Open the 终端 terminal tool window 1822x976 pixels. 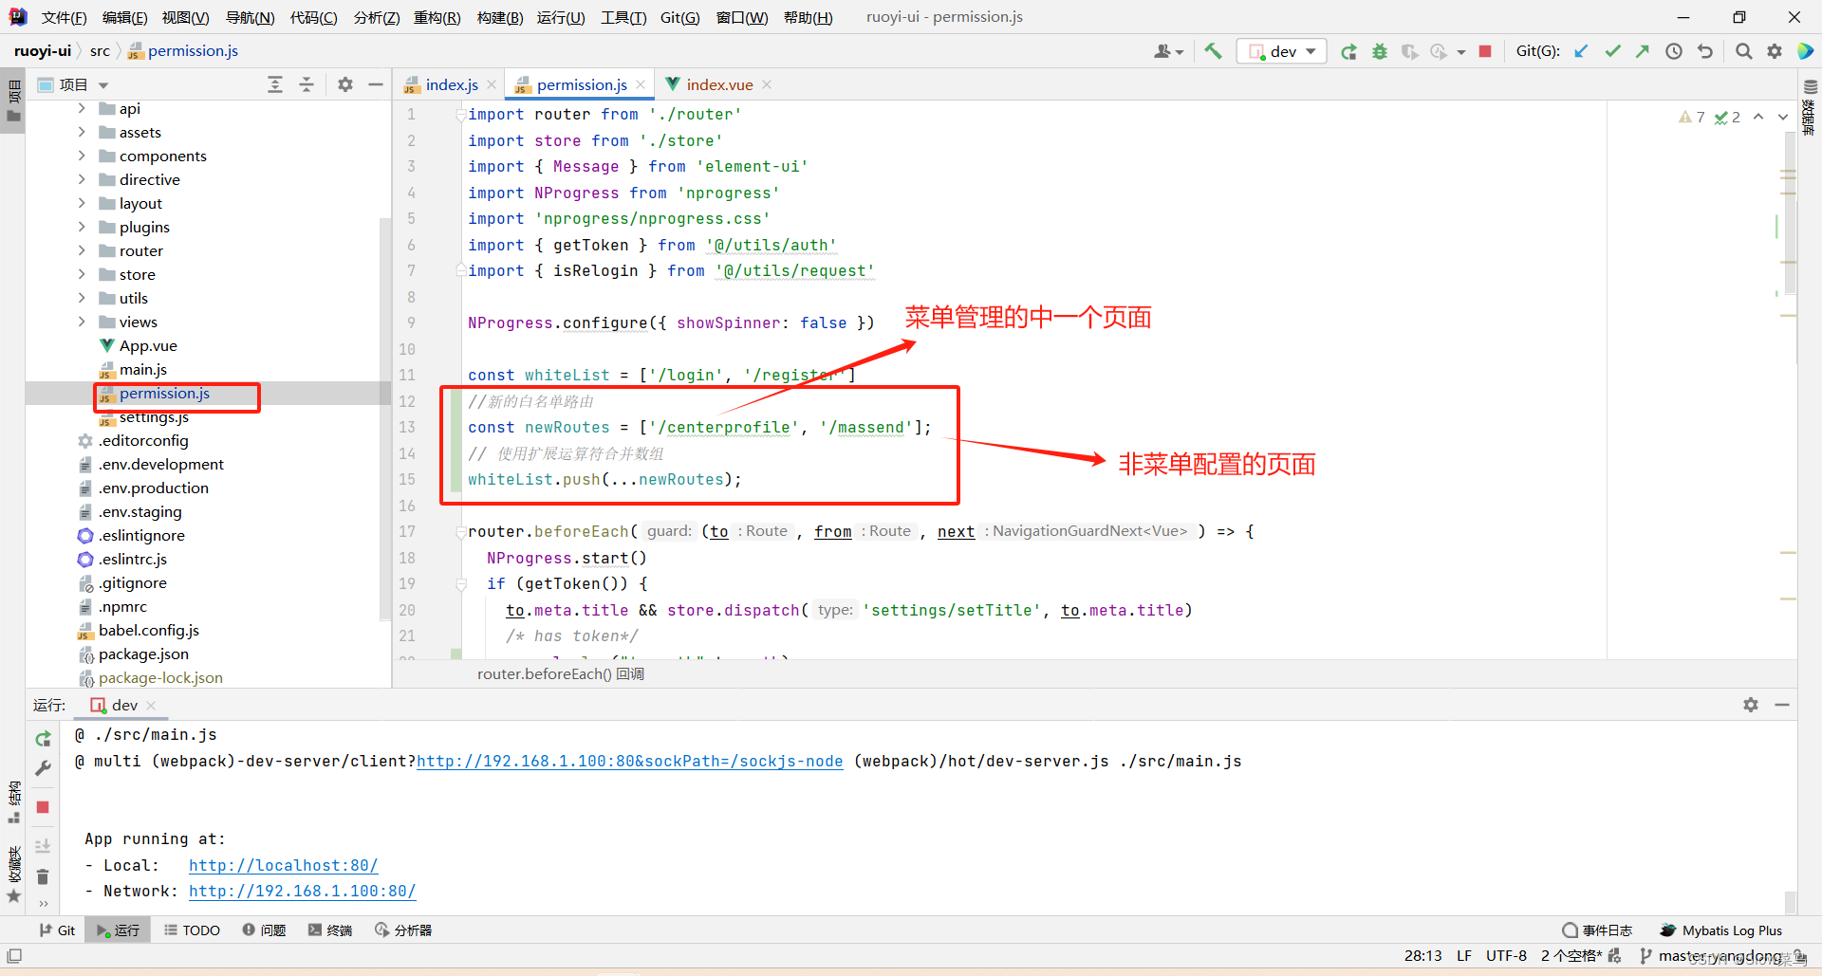[330, 930]
